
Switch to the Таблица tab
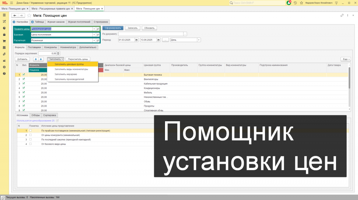tap(38, 22)
